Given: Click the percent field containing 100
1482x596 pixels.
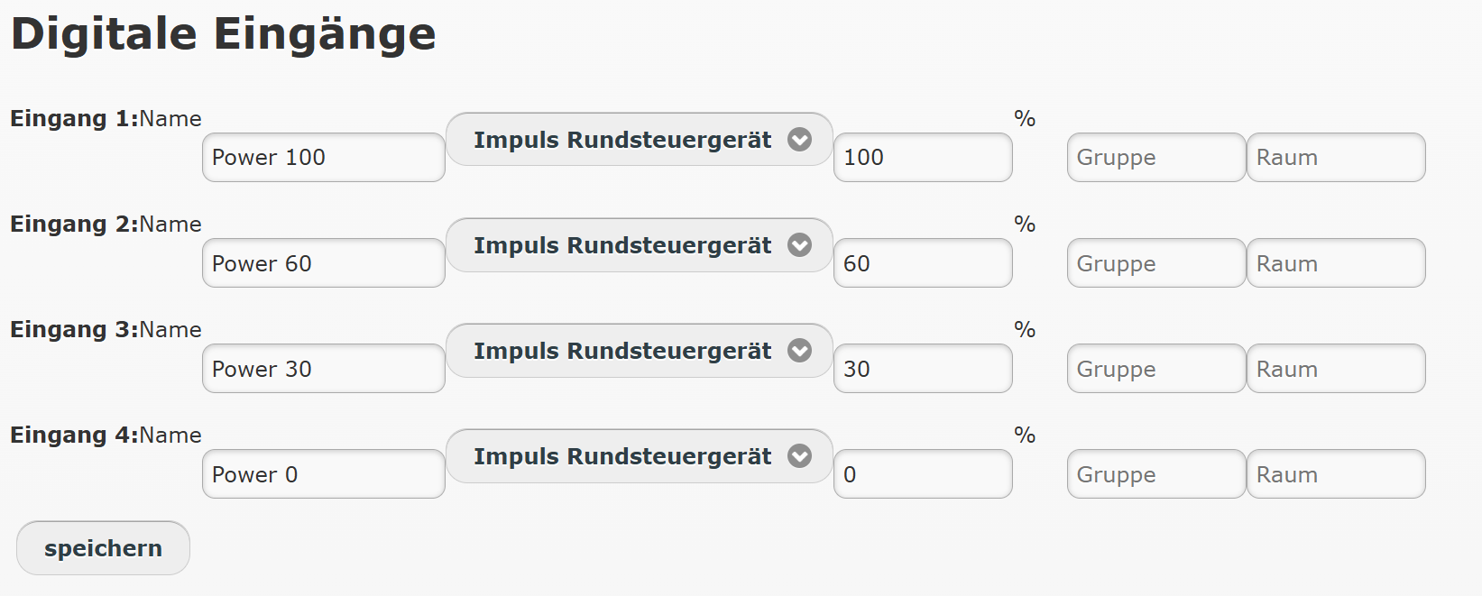Looking at the screenshot, I should point(922,158).
